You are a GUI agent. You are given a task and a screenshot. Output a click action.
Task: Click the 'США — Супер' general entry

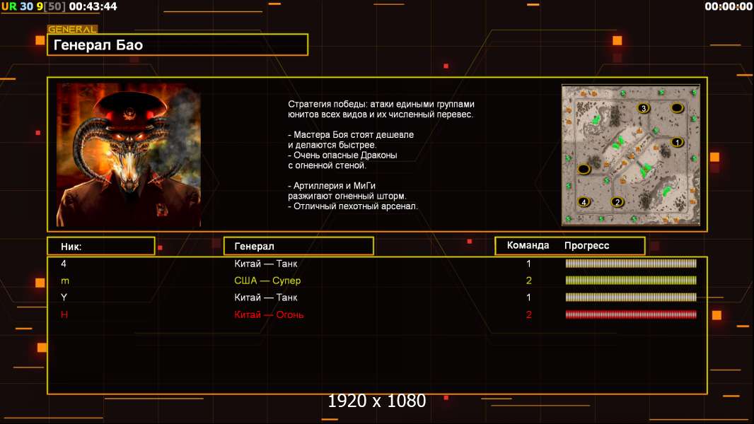point(267,281)
